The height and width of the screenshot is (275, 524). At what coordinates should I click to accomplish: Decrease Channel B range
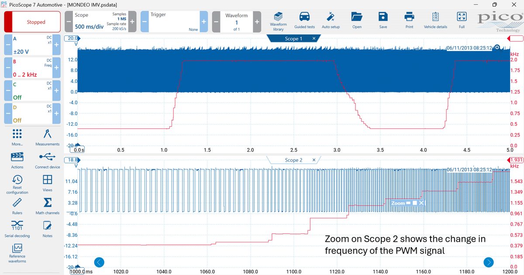(x=8, y=68)
